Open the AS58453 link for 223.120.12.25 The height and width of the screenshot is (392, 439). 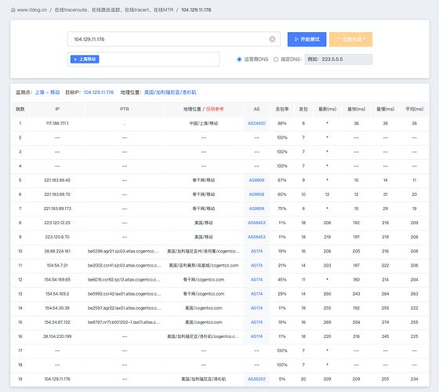256,223
